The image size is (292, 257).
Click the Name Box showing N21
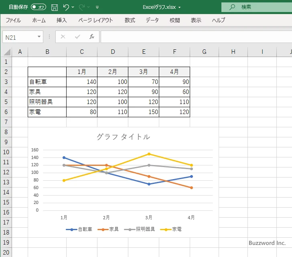20,37
